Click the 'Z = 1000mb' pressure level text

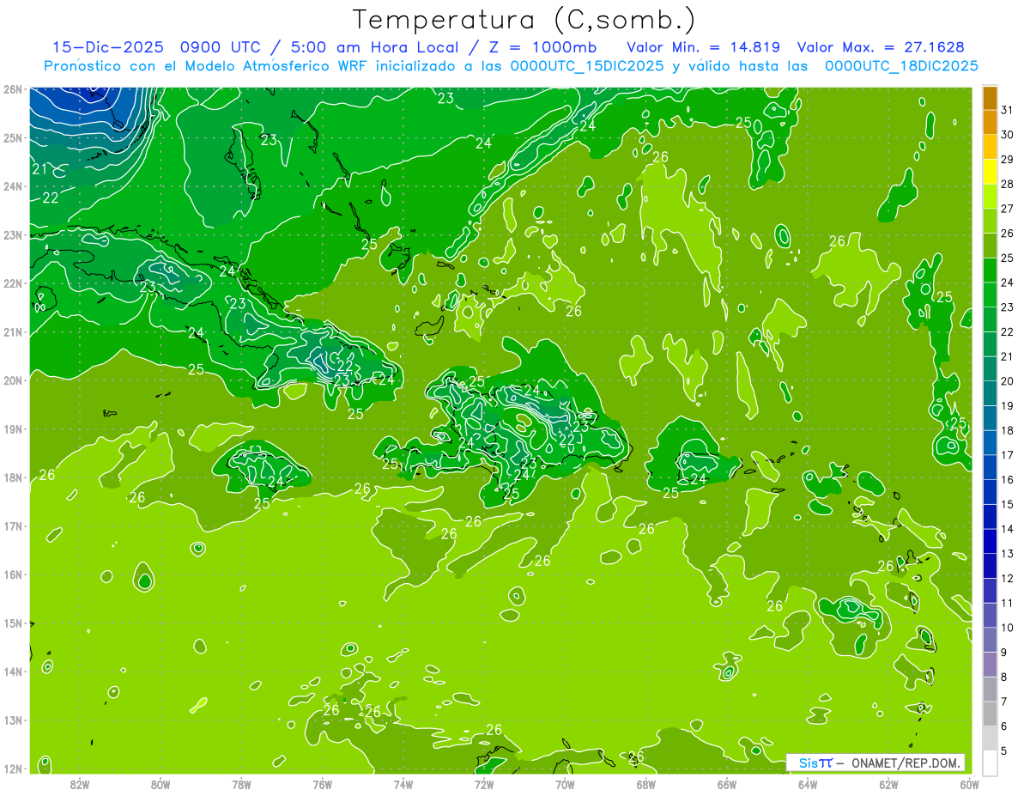point(542,47)
